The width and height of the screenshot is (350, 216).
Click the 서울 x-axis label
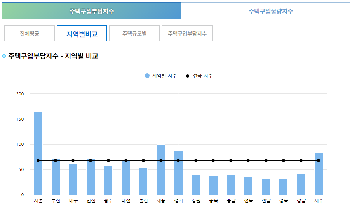coord(38,200)
